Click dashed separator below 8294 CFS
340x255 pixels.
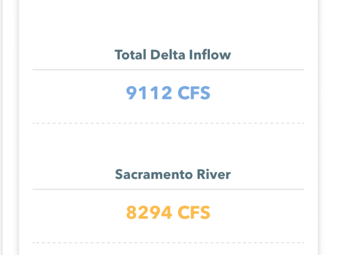coord(168,243)
